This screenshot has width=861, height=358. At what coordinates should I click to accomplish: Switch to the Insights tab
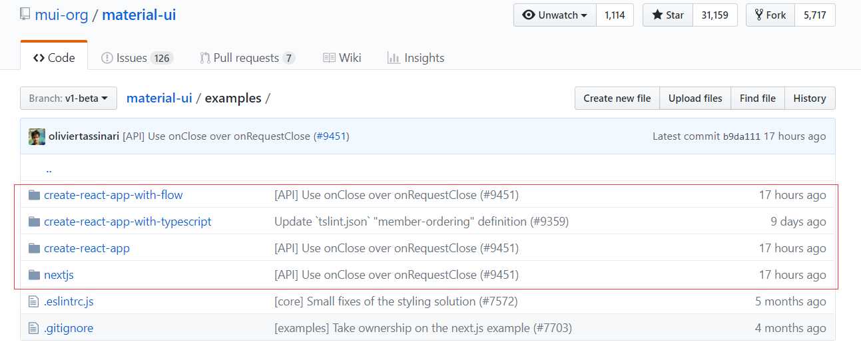(416, 58)
